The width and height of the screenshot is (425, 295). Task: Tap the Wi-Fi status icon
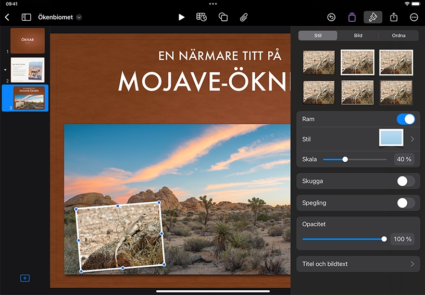pos(407,4)
